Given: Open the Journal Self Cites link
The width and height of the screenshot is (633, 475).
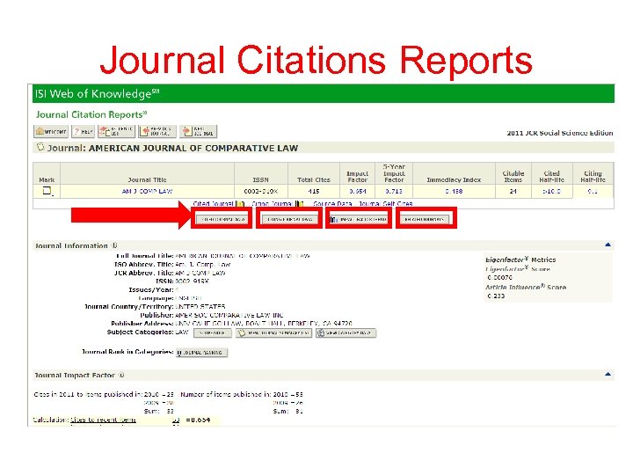Looking at the screenshot, I should click(386, 203).
